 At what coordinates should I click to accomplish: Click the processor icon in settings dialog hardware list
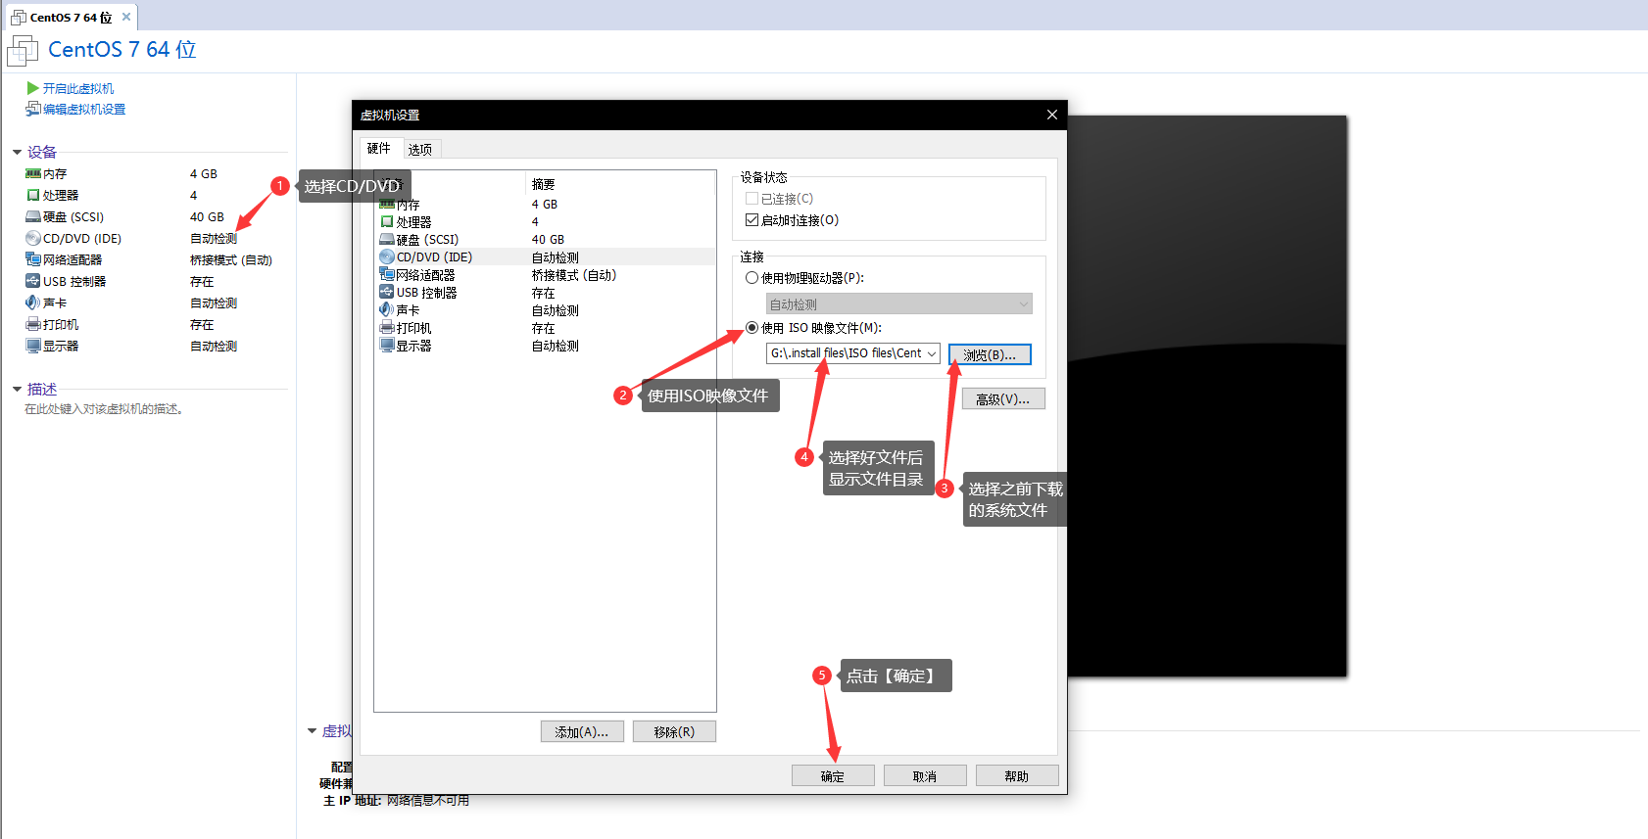click(x=387, y=222)
